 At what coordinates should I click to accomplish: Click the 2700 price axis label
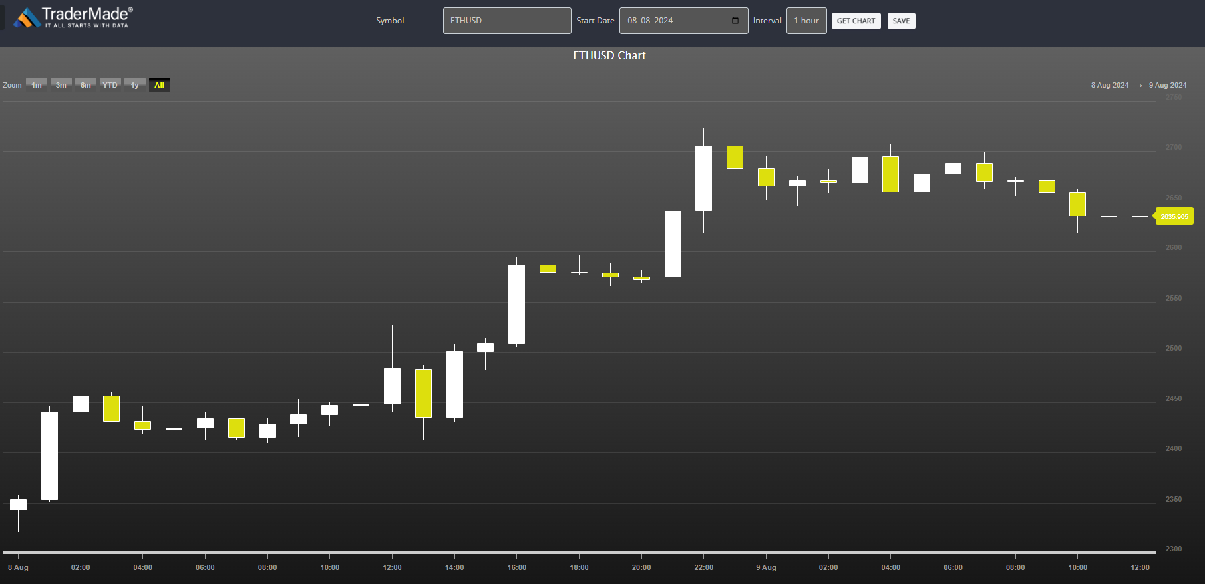pyautogui.click(x=1174, y=147)
